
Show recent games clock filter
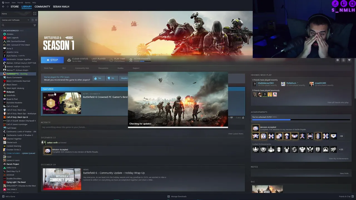pyautogui.click(x=32, y=20)
